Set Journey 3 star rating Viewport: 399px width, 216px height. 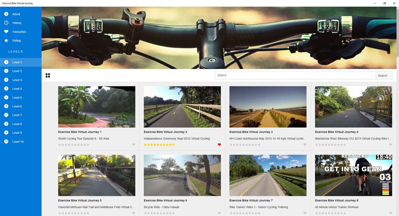(x=245, y=145)
